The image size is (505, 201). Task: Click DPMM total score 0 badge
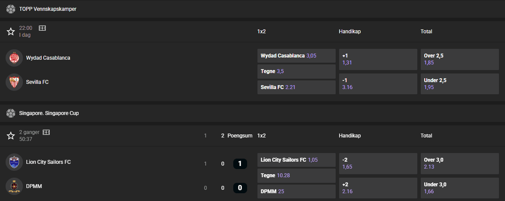(240, 188)
